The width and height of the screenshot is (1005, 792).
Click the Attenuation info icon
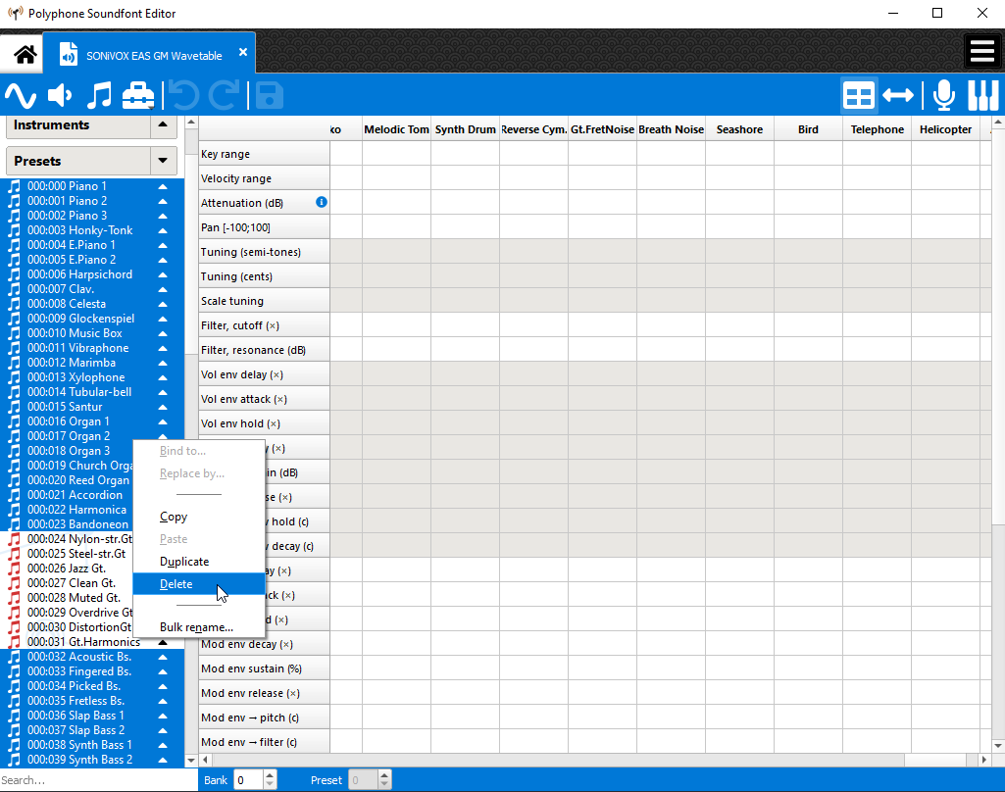click(321, 202)
